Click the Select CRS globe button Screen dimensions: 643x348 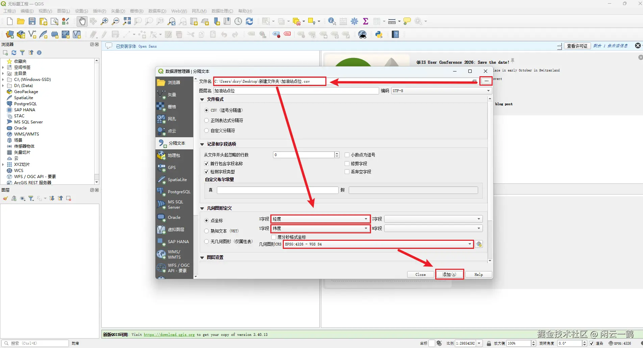(479, 244)
